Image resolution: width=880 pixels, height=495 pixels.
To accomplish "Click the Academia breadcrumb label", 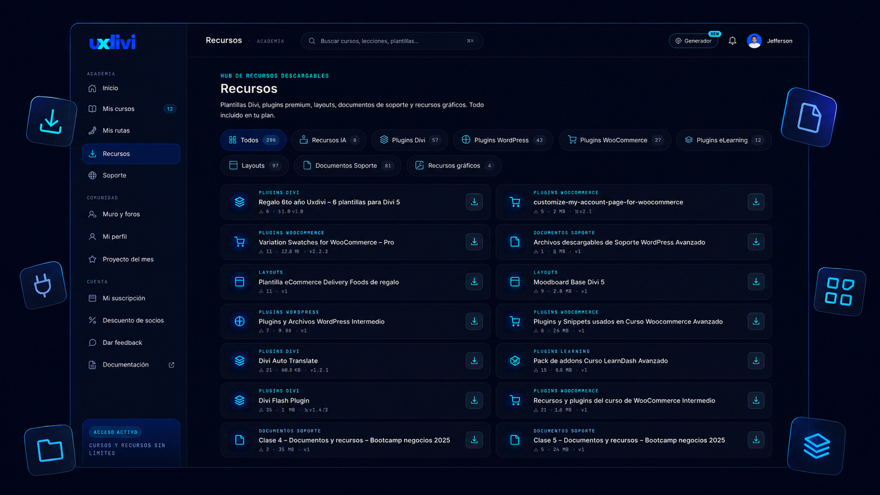I will (x=271, y=41).
